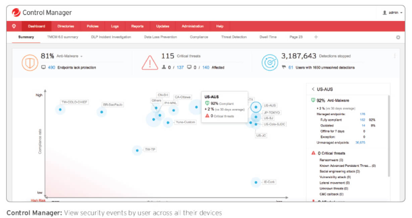Image resolution: width=412 pixels, height=218 pixels.
Task: Open the 61 users with unresolved detections link
Action: (291, 67)
